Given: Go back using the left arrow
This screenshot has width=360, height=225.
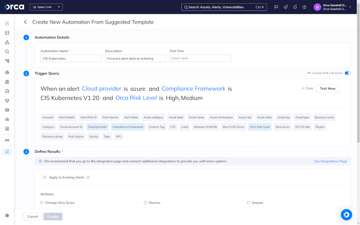Looking at the screenshot, I should pos(25,22).
